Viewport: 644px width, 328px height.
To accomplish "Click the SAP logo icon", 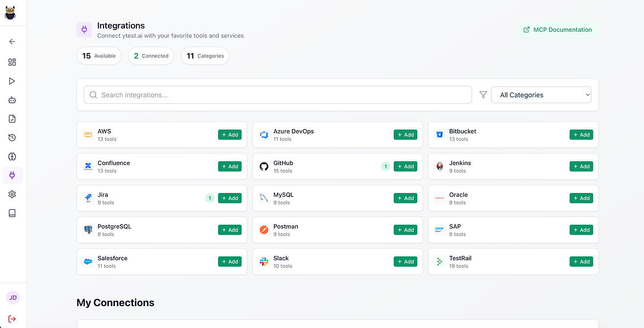I will 439,230.
